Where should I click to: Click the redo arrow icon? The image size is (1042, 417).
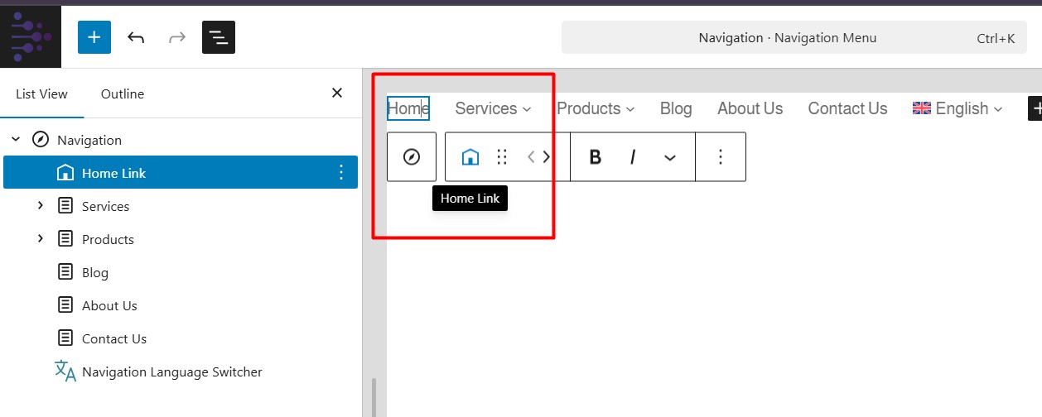click(x=177, y=37)
